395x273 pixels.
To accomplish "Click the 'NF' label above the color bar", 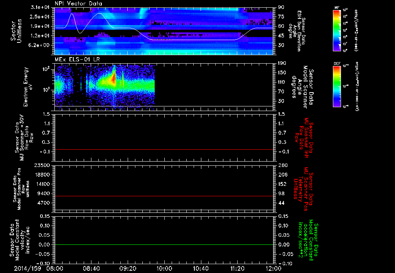I will coord(337,8).
